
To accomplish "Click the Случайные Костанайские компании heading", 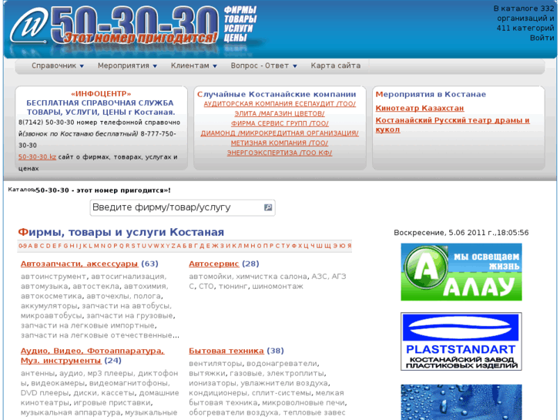I will (277, 94).
